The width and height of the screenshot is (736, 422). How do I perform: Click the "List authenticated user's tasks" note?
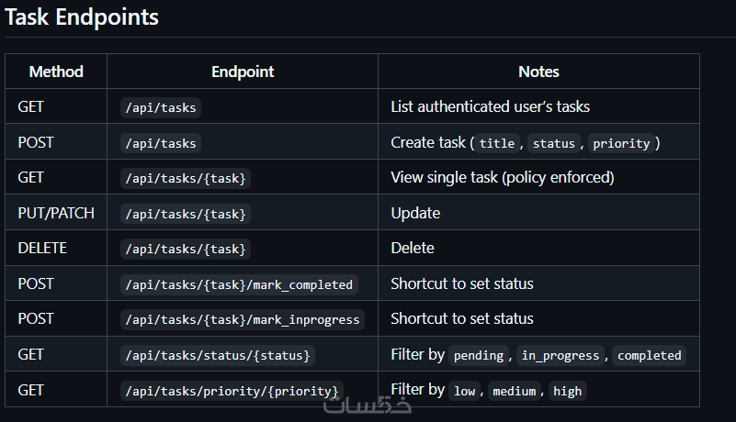[x=490, y=106]
